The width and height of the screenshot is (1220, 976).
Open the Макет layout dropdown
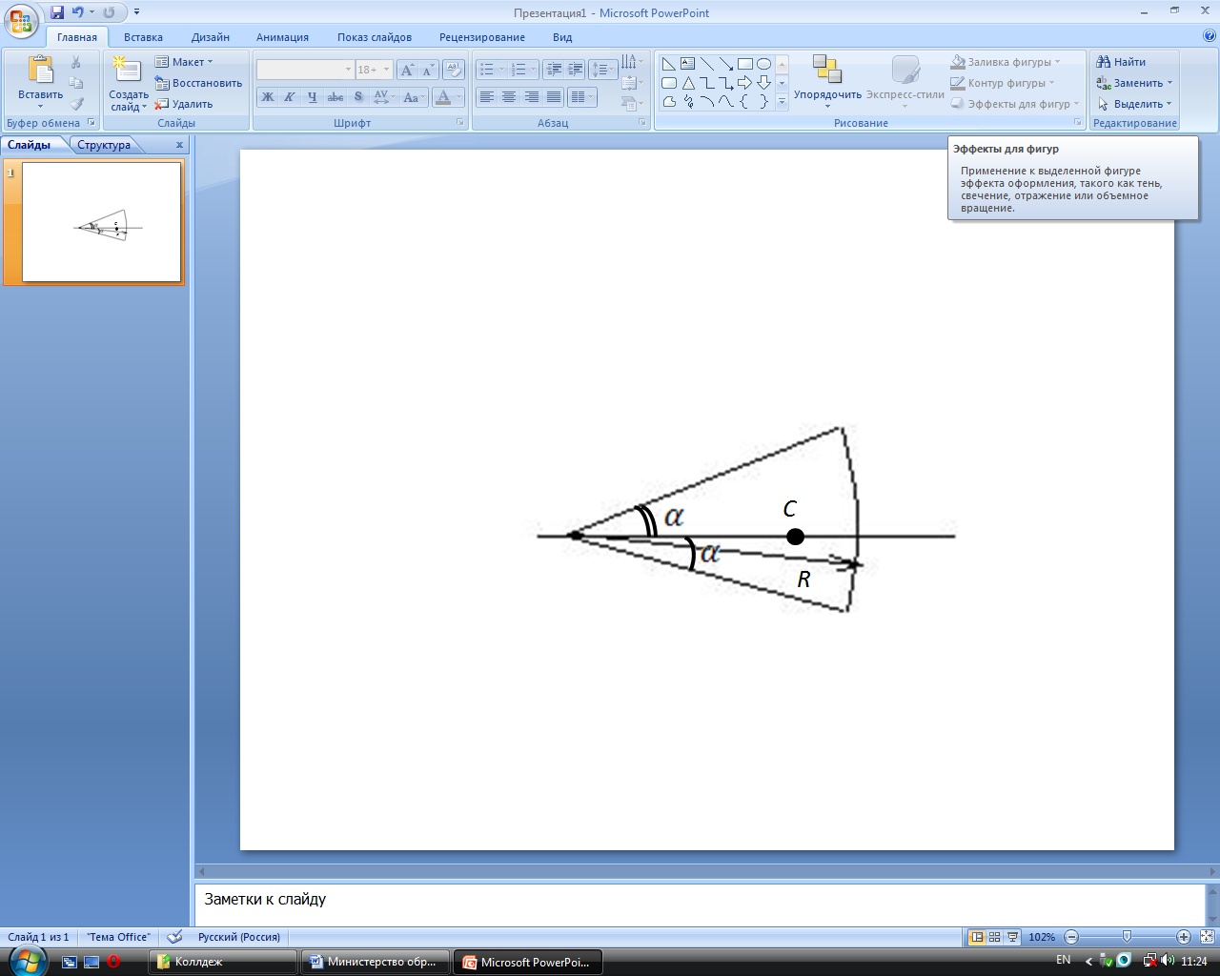pyautogui.click(x=184, y=62)
